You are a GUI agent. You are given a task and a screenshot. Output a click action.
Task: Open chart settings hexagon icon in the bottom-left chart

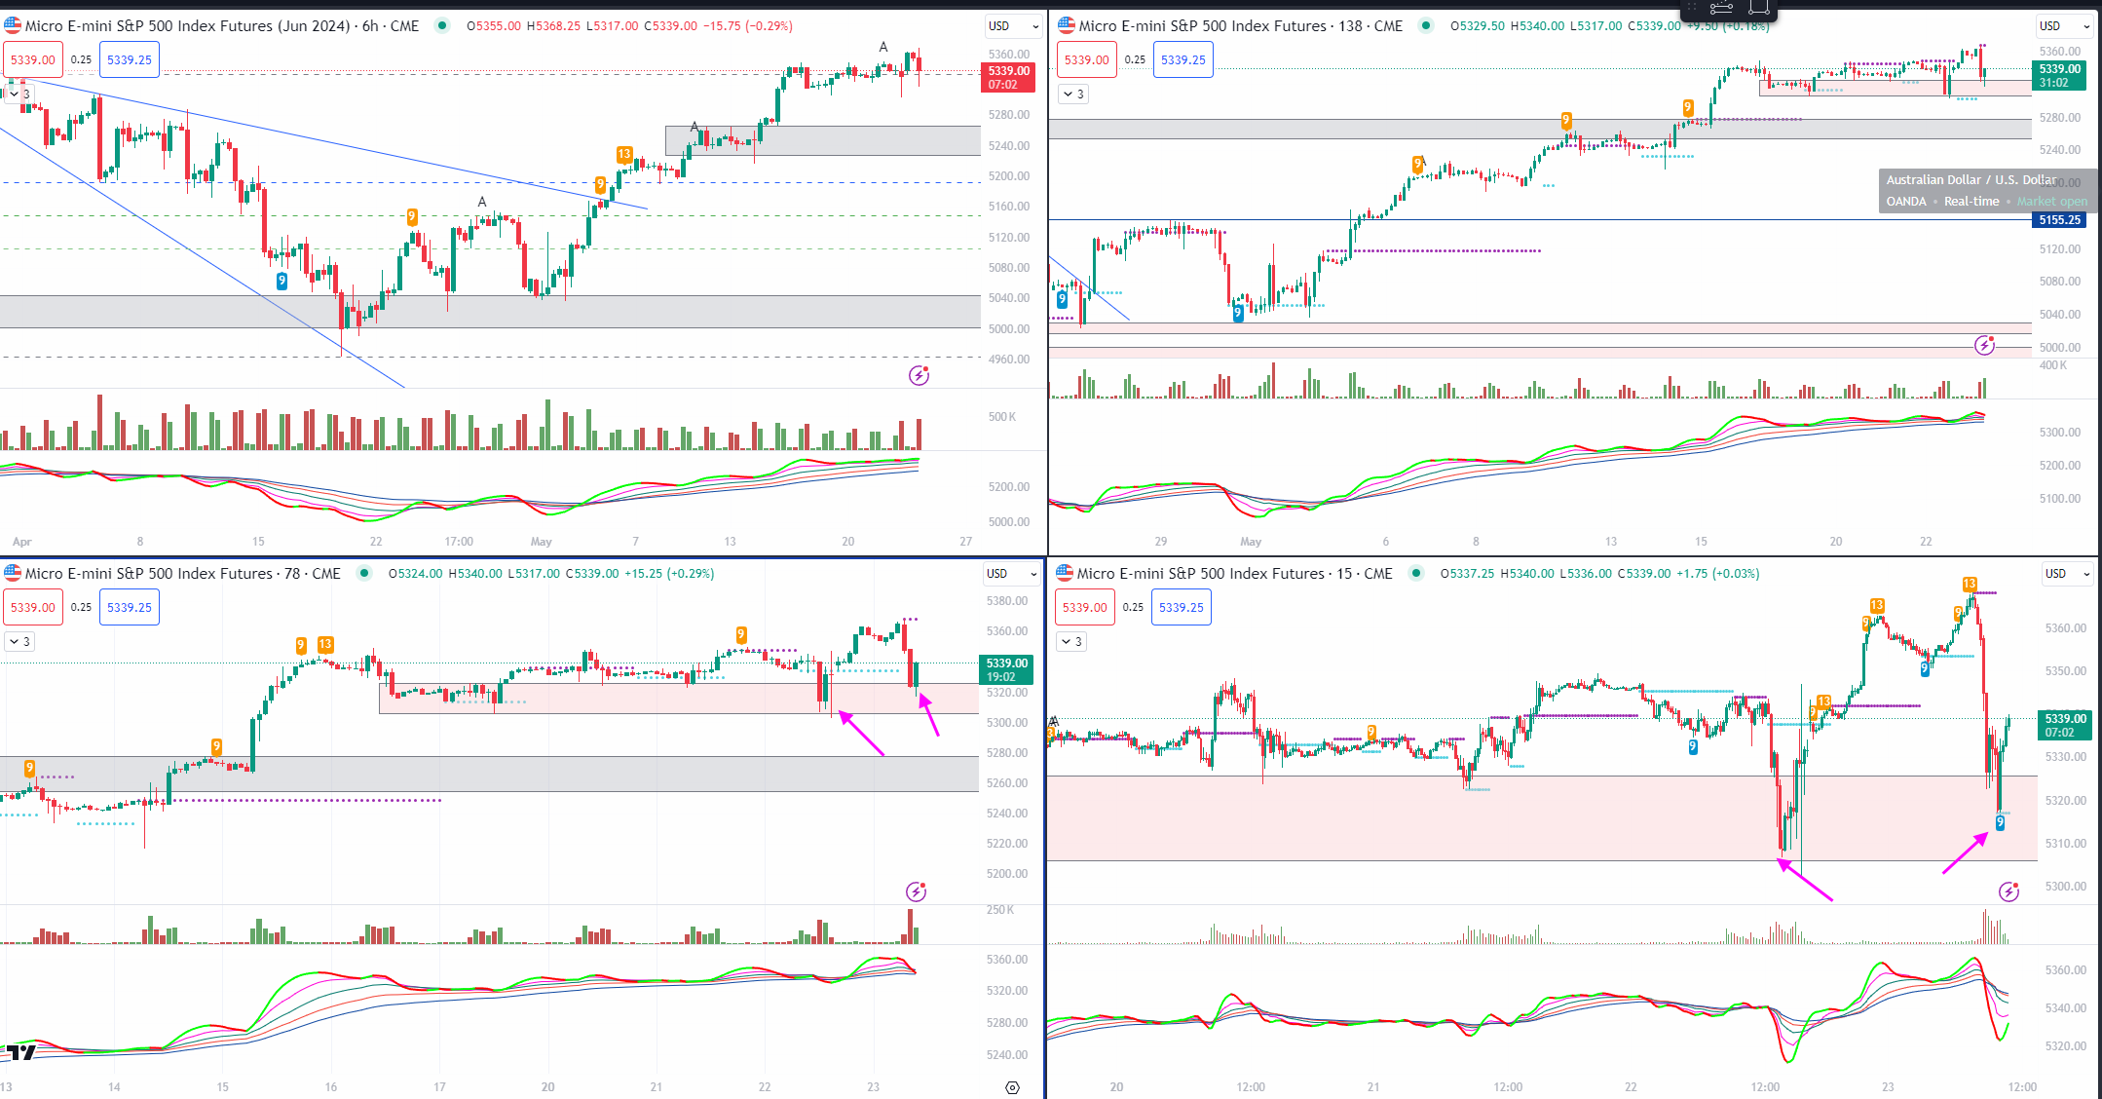click(1012, 1087)
